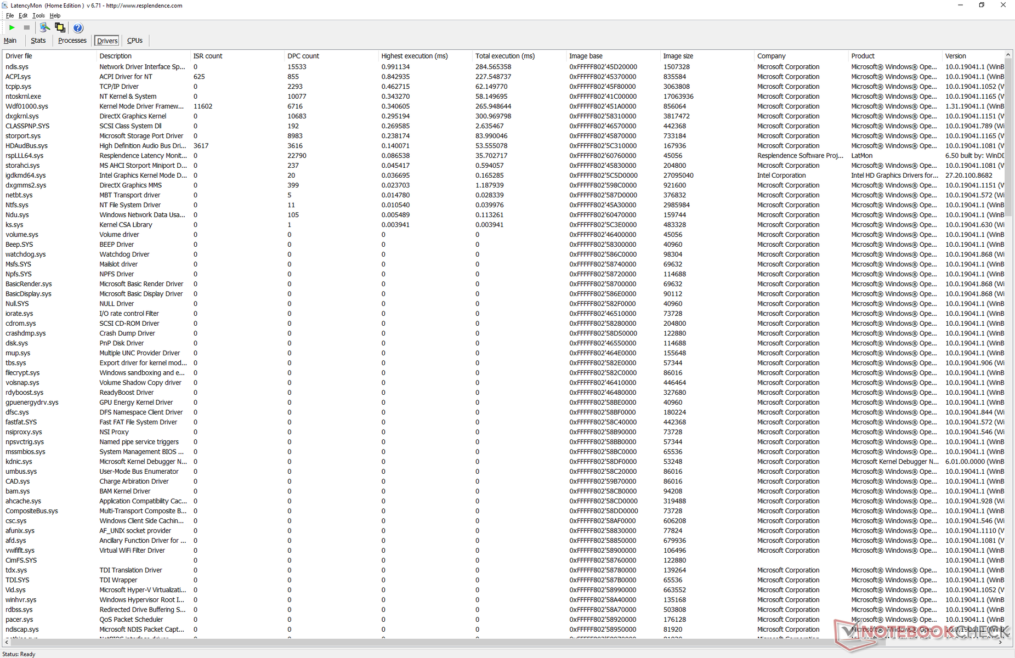Open help via the blue question mark icon
This screenshot has width=1015, height=658.
[x=78, y=28]
